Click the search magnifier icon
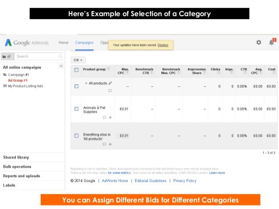Image resolution: width=279 pixels, height=209 pixels. [x=60, y=56]
